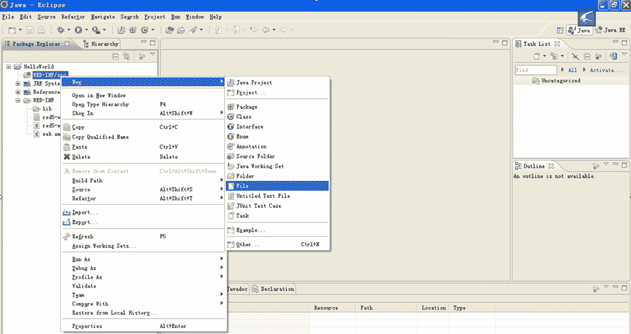Click the Search toolbar icon
This screenshot has width=631, height=334.
click(193, 30)
